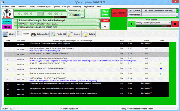Viewport: 180px width, 111px height.
Task: Open the Playlist Edit tab
Action: 58,34
